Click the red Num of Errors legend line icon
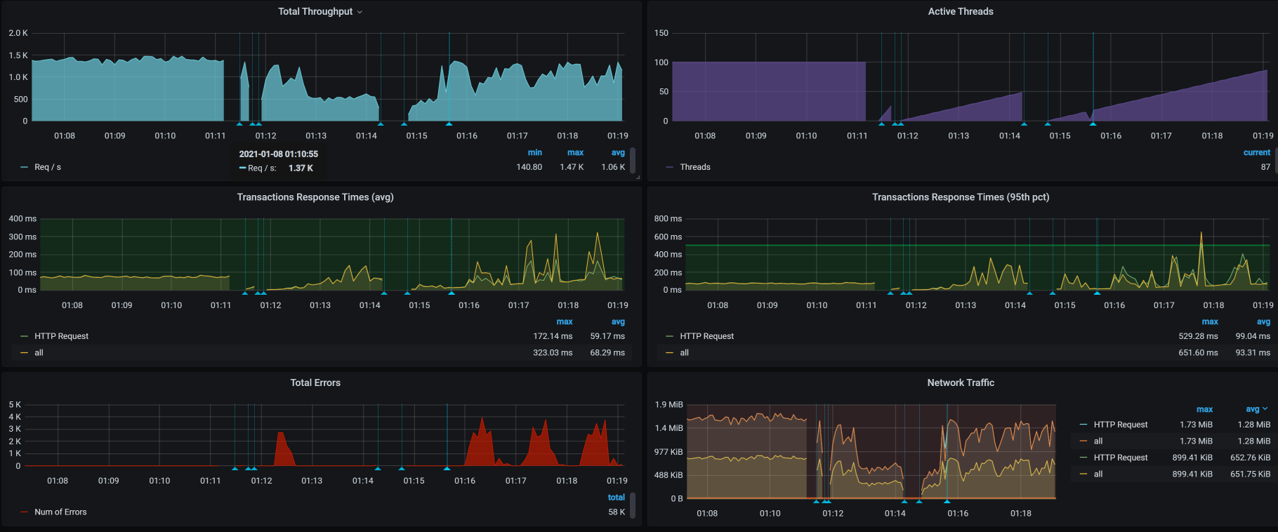This screenshot has width=1278, height=532. click(x=25, y=512)
